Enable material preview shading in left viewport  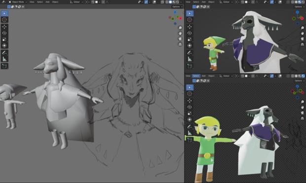point(174,2)
